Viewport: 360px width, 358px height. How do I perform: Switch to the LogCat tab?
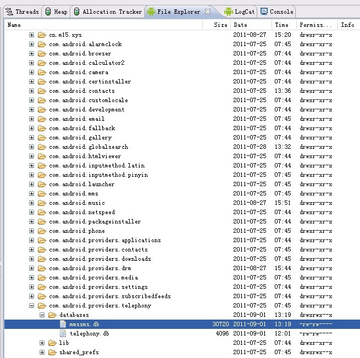(240, 12)
